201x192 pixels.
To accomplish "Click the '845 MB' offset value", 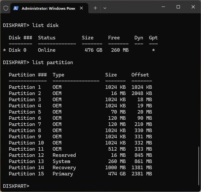I will point(143,155).
